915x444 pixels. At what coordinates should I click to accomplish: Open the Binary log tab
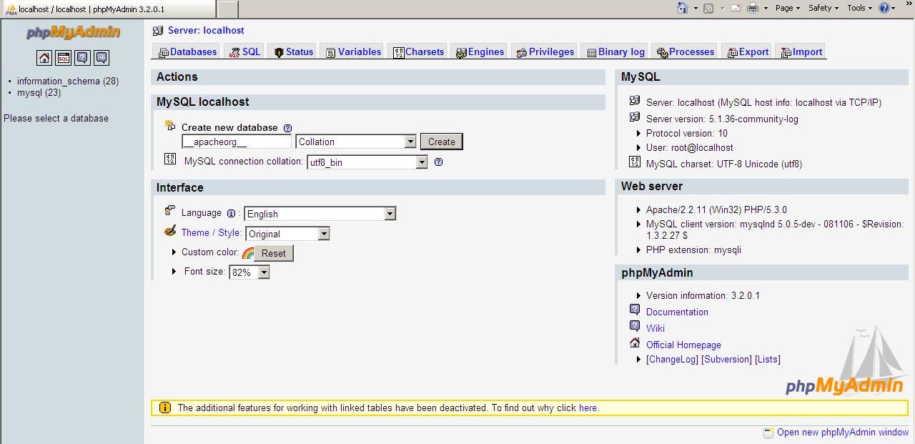click(x=615, y=51)
